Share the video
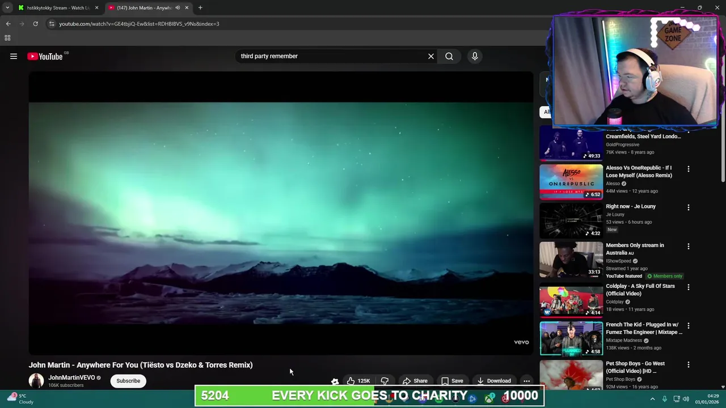 pos(415,381)
